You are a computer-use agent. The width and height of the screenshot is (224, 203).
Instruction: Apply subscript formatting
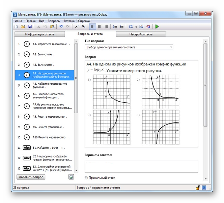pyautogui.click(x=84, y=27)
